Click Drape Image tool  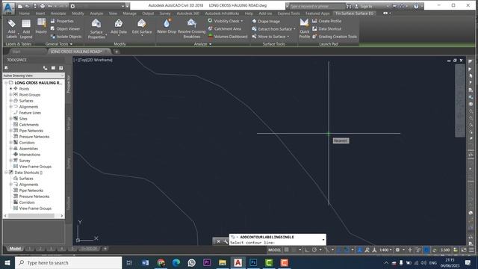[266, 22]
